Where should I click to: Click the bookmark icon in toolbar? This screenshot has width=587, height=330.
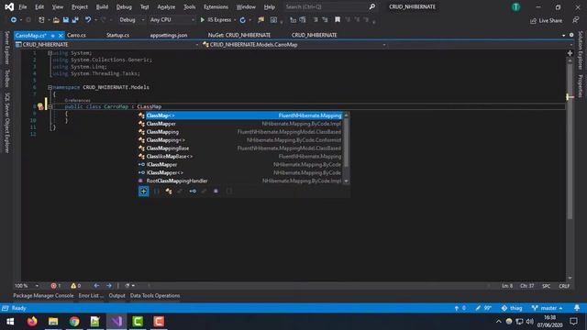pos(338,20)
